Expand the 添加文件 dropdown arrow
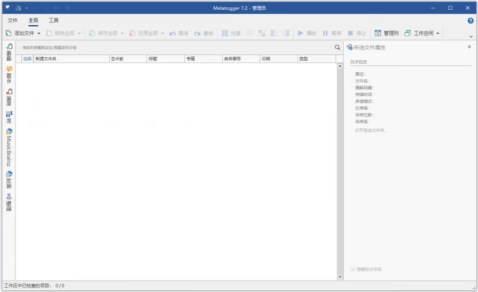 tap(39, 33)
